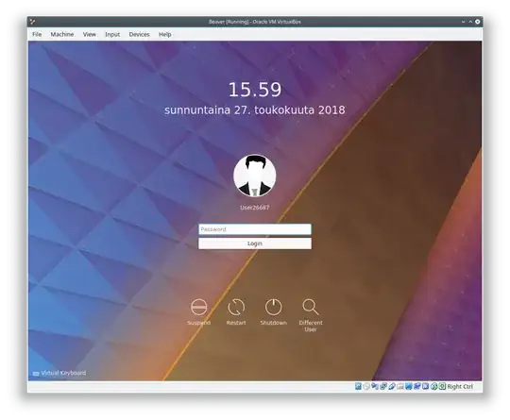
Task: Click the Suspend power icon
Action: coord(198,307)
